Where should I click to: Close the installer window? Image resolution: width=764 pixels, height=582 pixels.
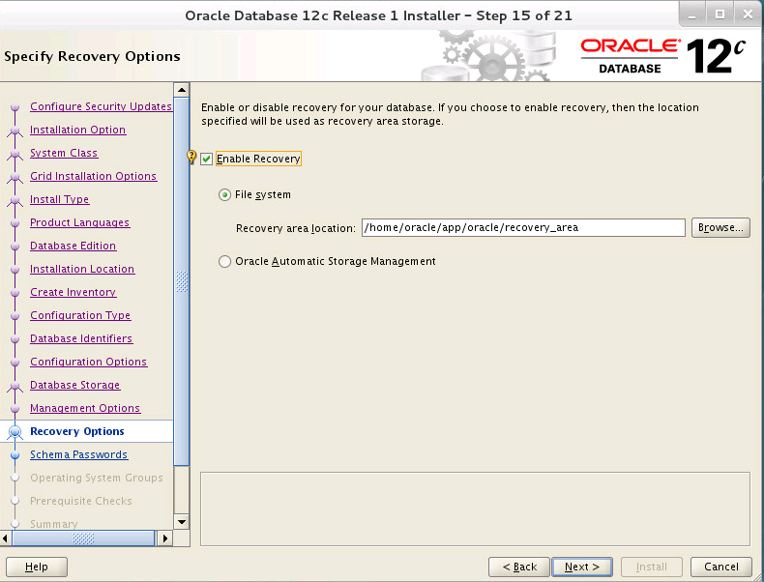(748, 15)
